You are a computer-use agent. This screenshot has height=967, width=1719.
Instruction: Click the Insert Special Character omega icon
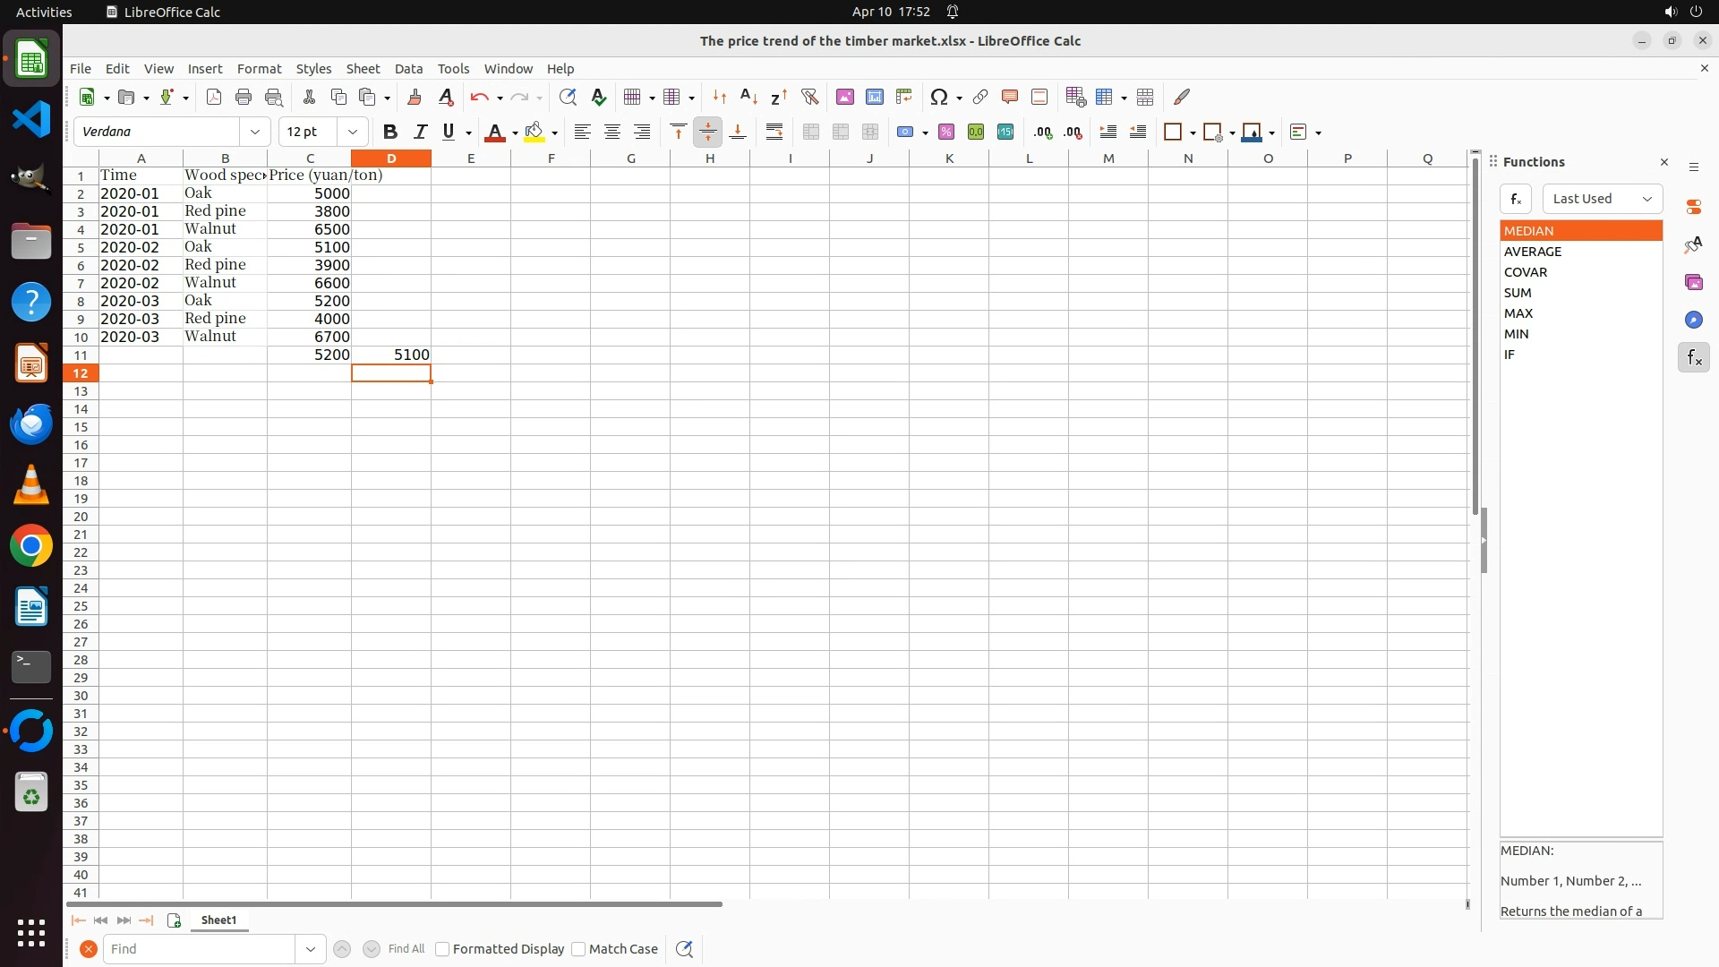pos(938,97)
